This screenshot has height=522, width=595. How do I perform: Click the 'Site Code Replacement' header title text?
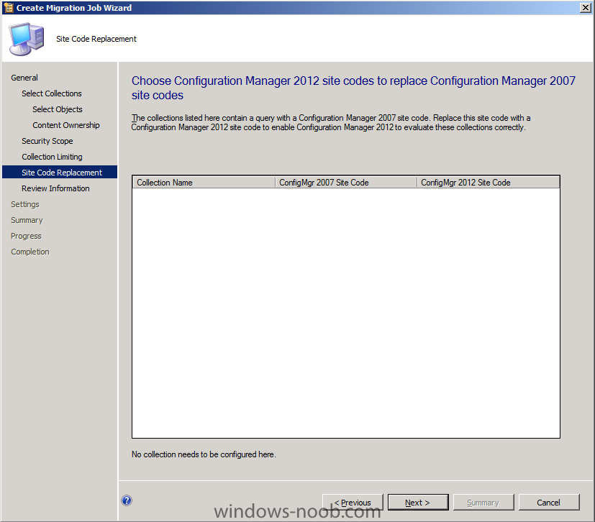[x=96, y=39]
